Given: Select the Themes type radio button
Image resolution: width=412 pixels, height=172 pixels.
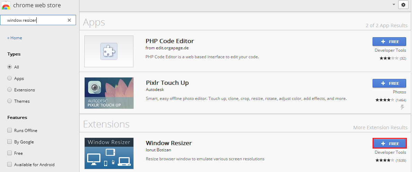Looking at the screenshot, I should click(10, 101).
